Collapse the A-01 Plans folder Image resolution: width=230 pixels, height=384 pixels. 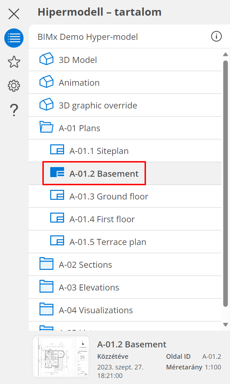[79, 128]
